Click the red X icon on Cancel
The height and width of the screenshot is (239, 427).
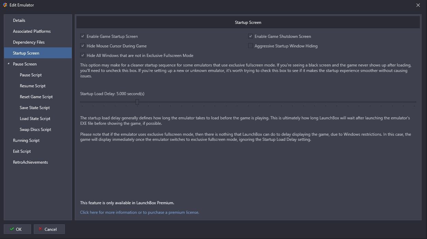tap(41, 229)
